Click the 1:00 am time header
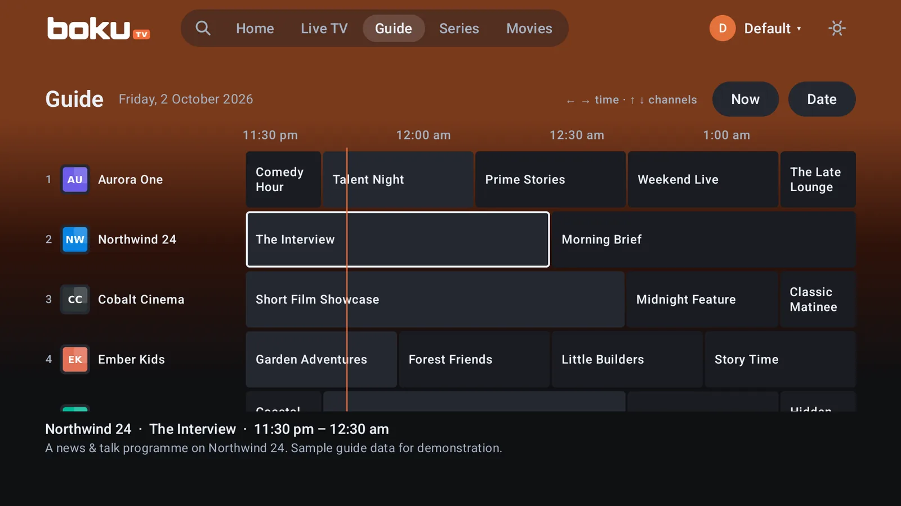 [x=726, y=135]
